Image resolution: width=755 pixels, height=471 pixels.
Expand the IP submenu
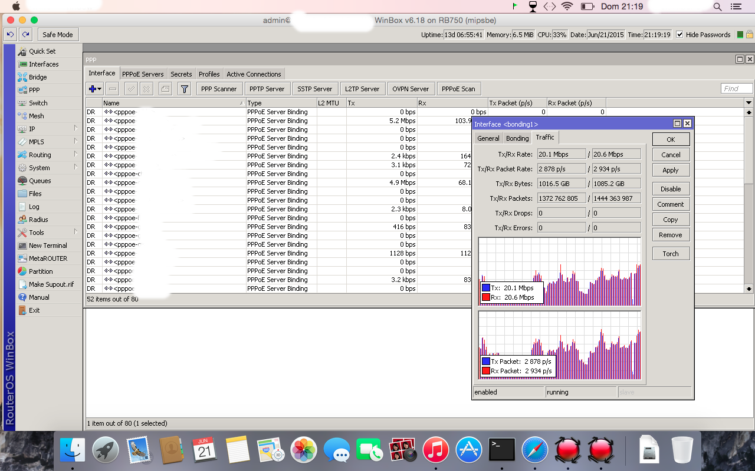click(49, 129)
